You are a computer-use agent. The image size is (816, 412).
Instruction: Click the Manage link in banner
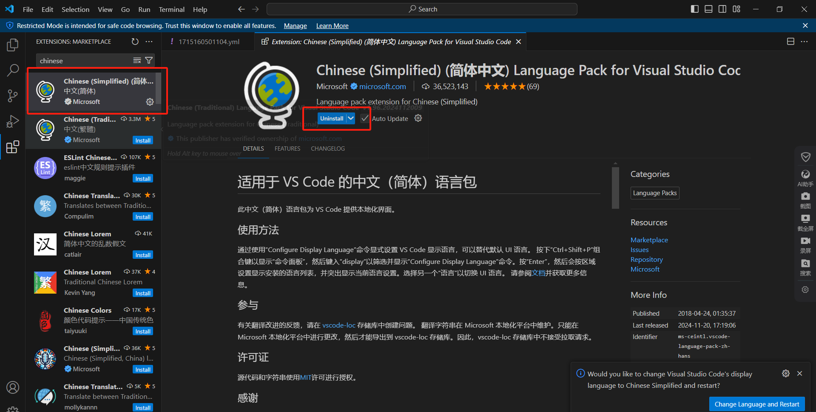pos(296,26)
